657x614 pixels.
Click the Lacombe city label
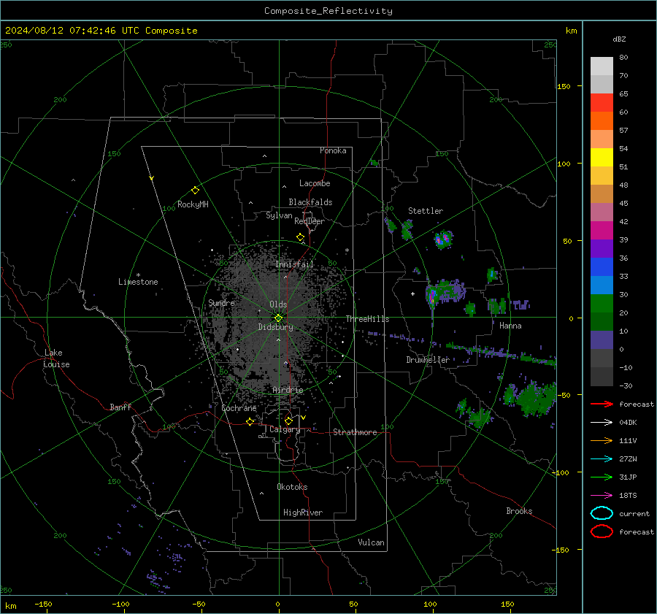pos(315,183)
